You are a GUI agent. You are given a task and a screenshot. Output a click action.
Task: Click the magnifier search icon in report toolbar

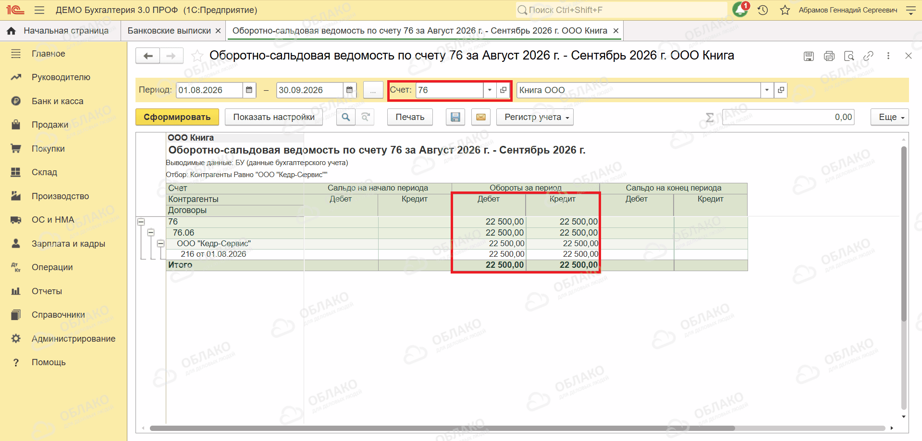[346, 117]
